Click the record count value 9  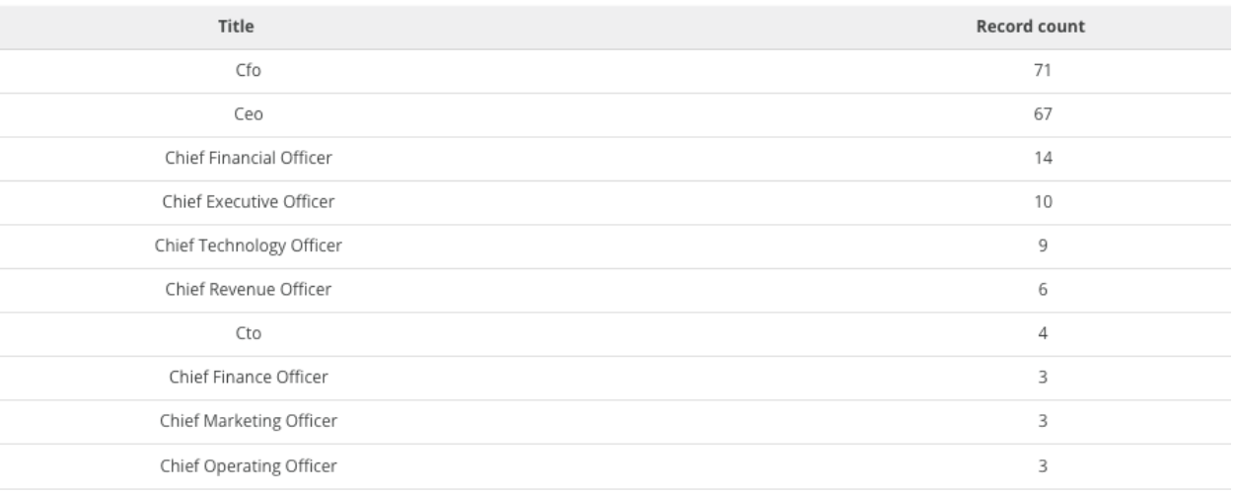click(x=1044, y=246)
